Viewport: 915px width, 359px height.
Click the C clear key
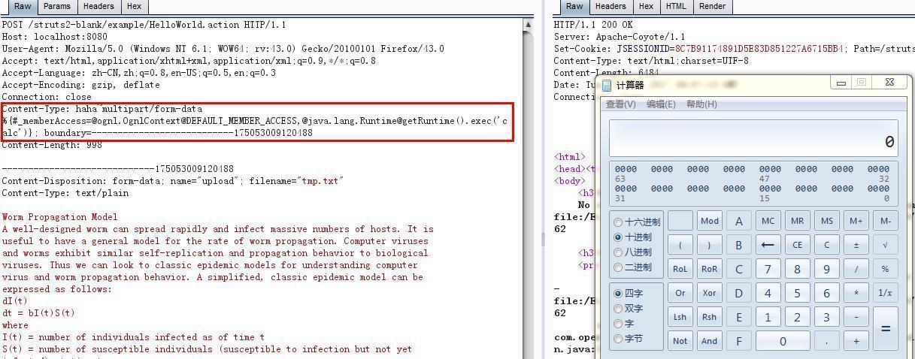point(826,245)
